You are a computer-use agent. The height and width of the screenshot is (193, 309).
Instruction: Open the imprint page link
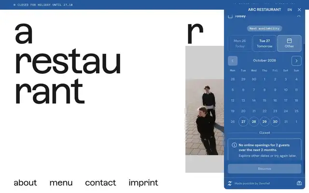click(x=143, y=183)
